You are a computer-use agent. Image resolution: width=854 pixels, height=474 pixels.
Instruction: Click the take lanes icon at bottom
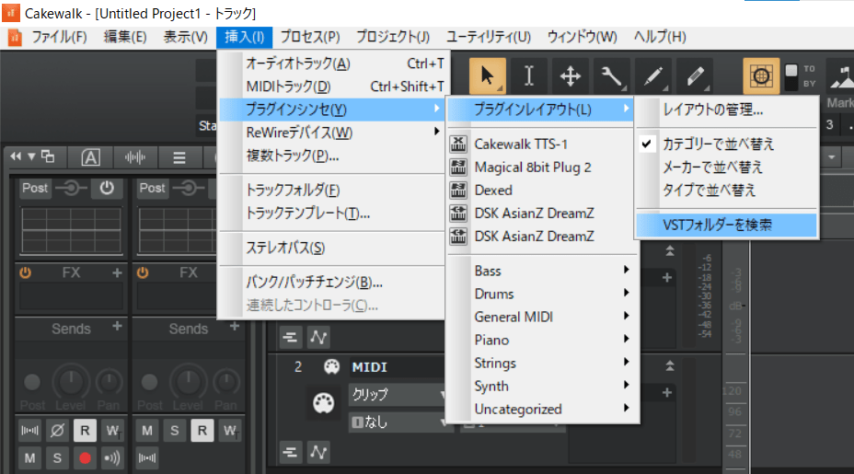click(290, 452)
